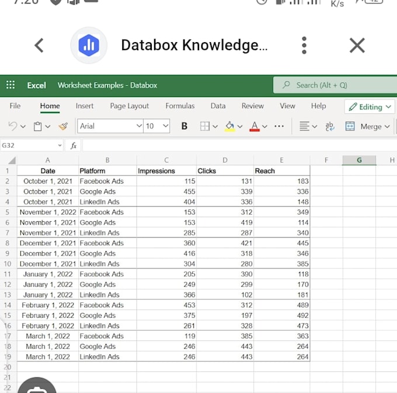Click the Merge cells button

[x=364, y=126]
